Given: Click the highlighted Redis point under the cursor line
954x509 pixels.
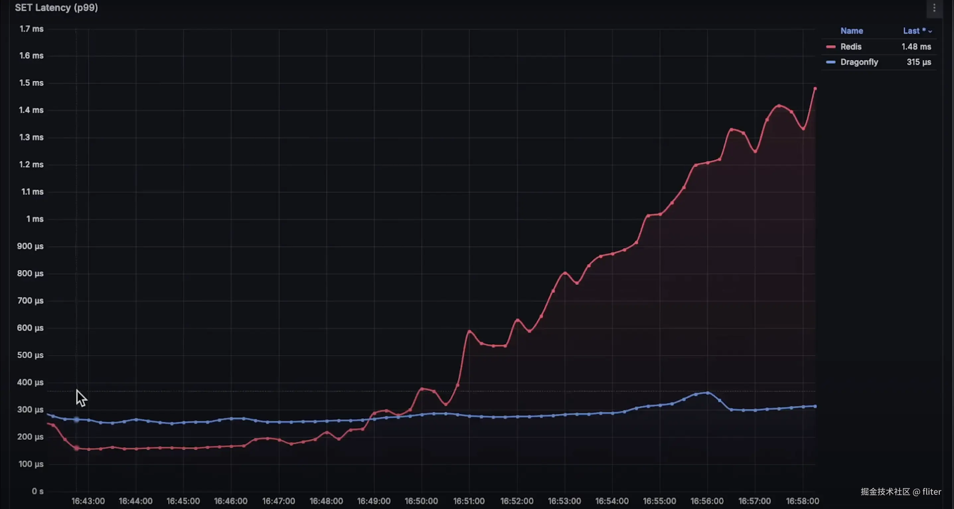Looking at the screenshot, I should pos(76,448).
